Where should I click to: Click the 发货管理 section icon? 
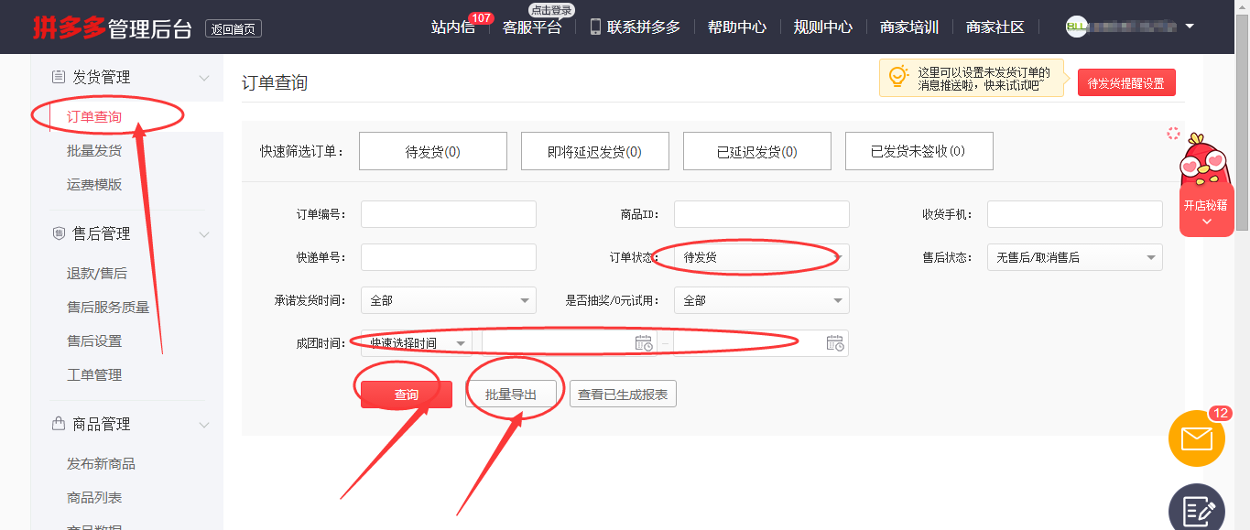tap(58, 77)
